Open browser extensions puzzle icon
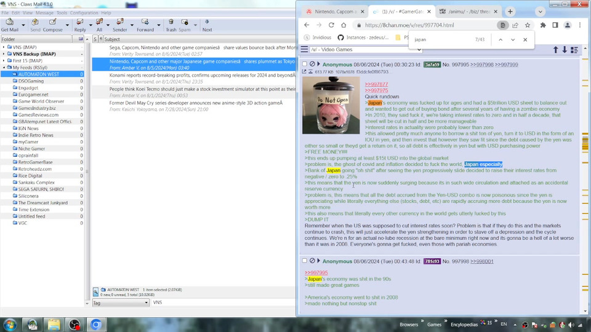This screenshot has height=332, width=591. pyautogui.click(x=543, y=25)
